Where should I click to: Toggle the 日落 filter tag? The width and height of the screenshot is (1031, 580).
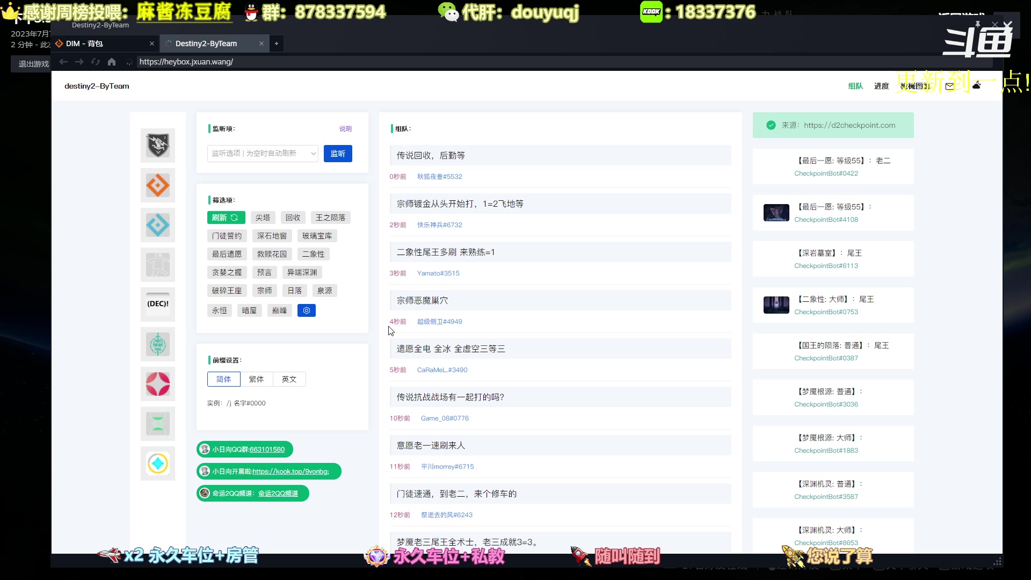pos(295,291)
